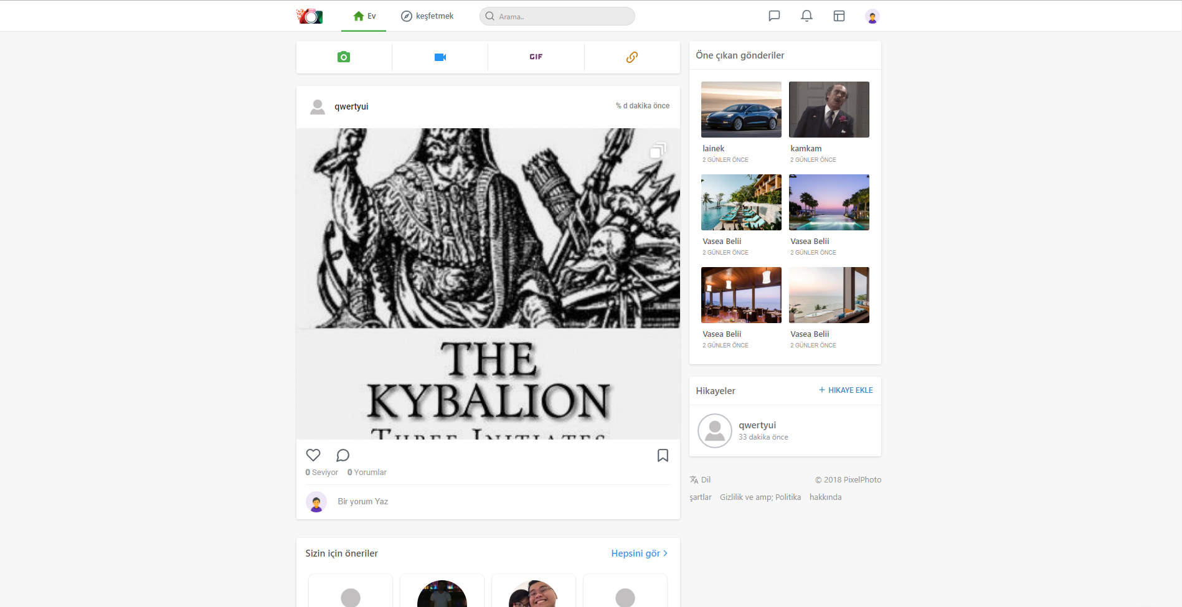Click the Arama search field
This screenshot has height=607, width=1182.
click(557, 16)
